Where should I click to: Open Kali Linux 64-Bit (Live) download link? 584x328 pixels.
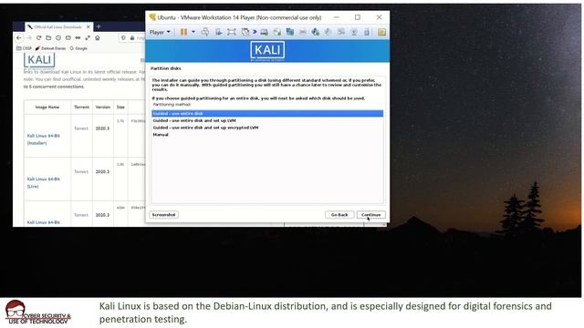(44, 182)
